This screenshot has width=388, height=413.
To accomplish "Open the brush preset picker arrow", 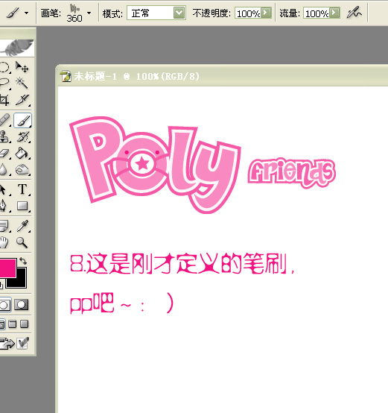I will click(89, 13).
